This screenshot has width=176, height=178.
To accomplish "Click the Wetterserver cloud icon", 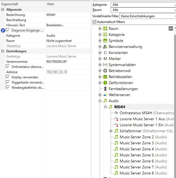I will pos(105,95).
